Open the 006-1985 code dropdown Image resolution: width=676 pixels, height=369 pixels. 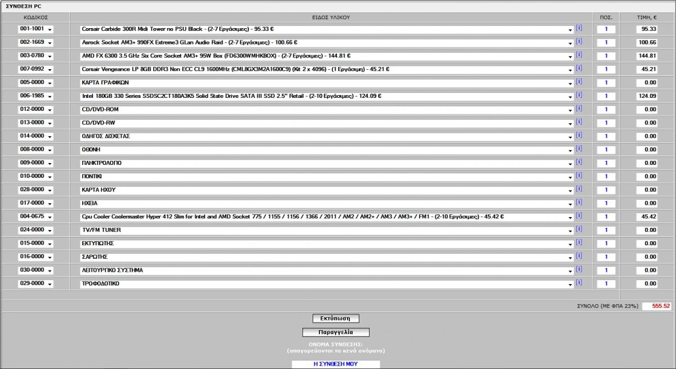(35, 96)
